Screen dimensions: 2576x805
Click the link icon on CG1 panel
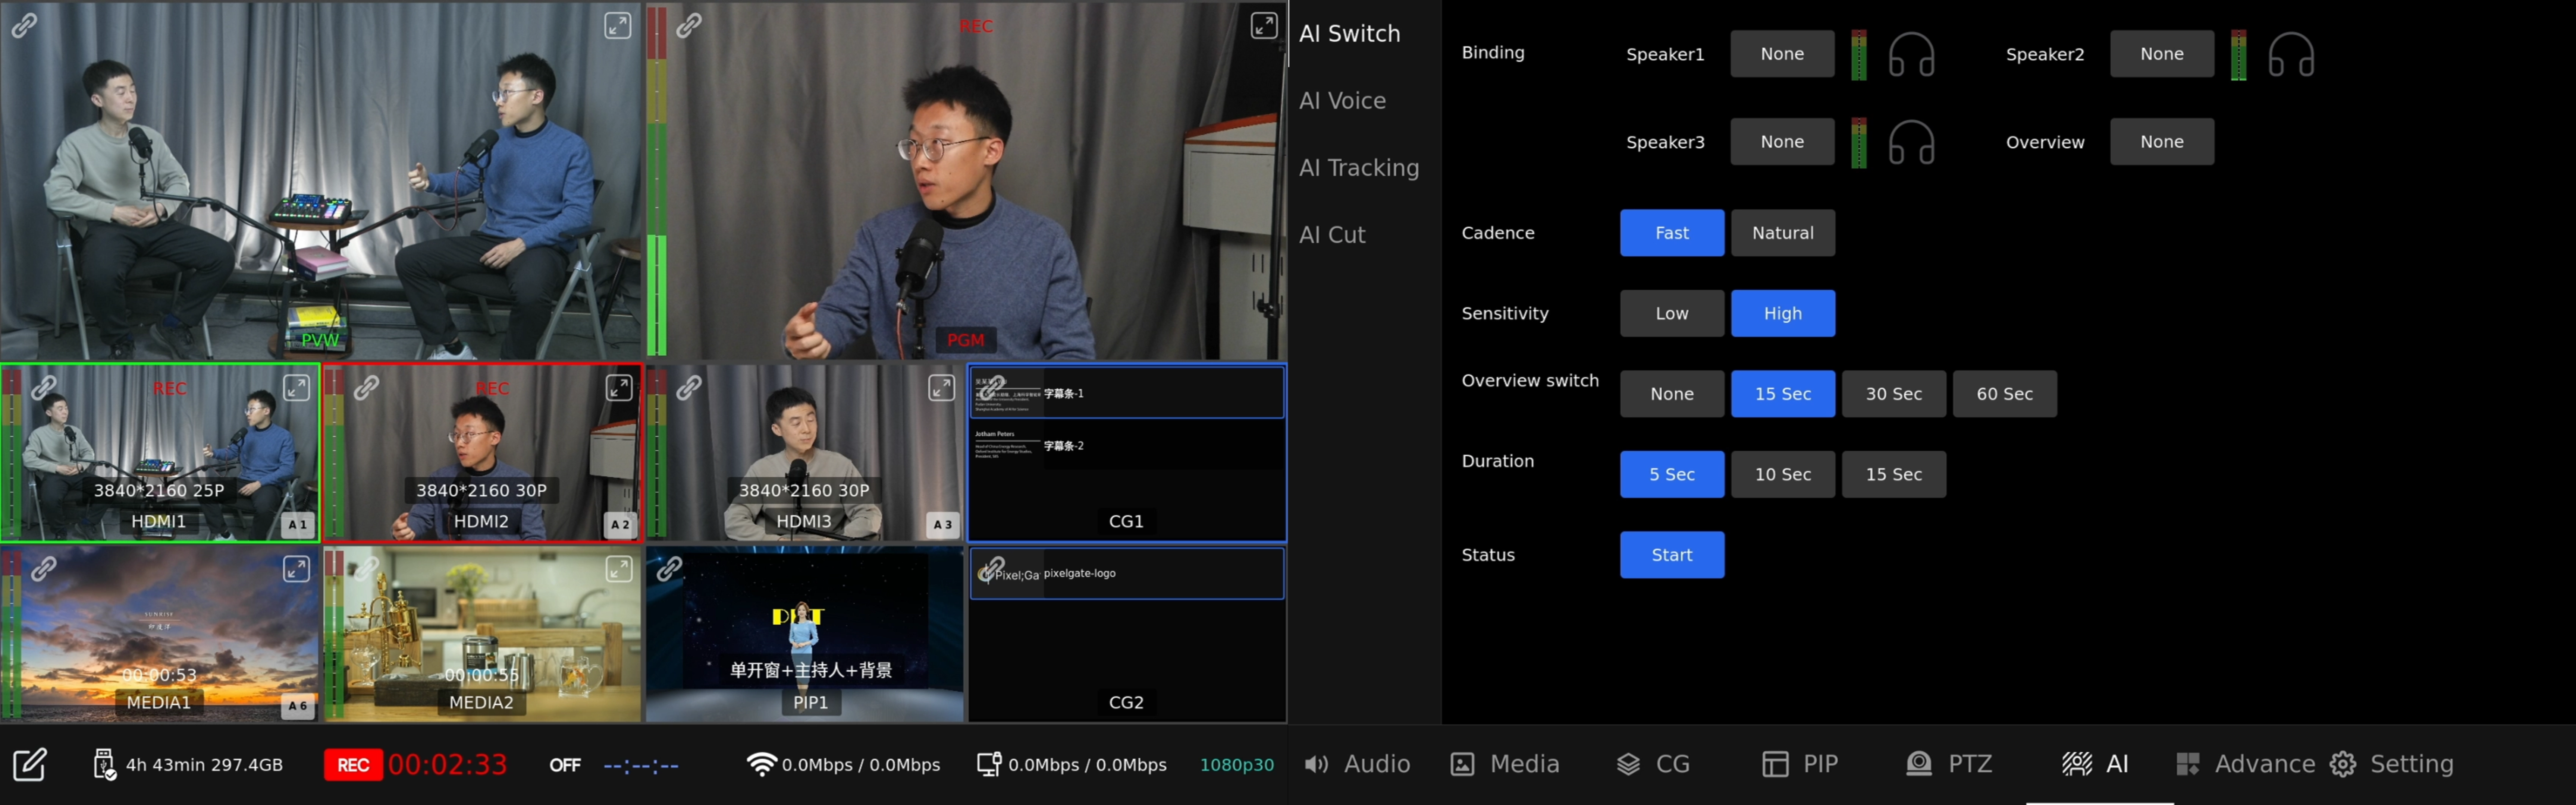point(991,388)
